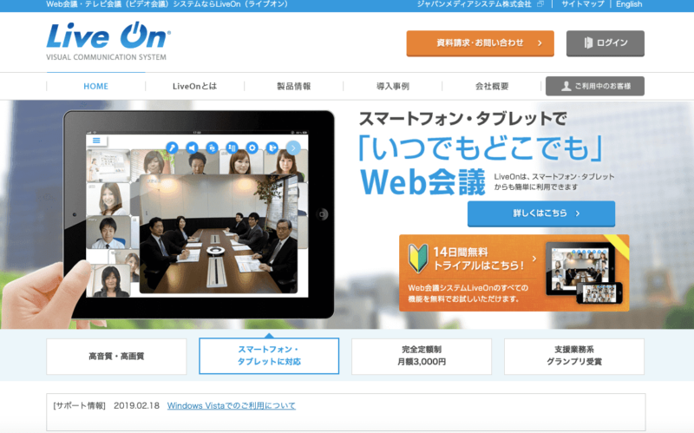Select the HOME navigation tab
Image resolution: width=694 pixels, height=433 pixels.
[x=95, y=86]
